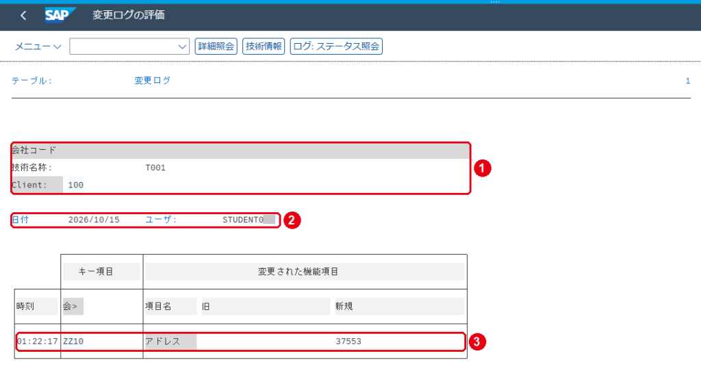Focus the command input field
The width and height of the screenshot is (701, 373).
click(x=129, y=47)
